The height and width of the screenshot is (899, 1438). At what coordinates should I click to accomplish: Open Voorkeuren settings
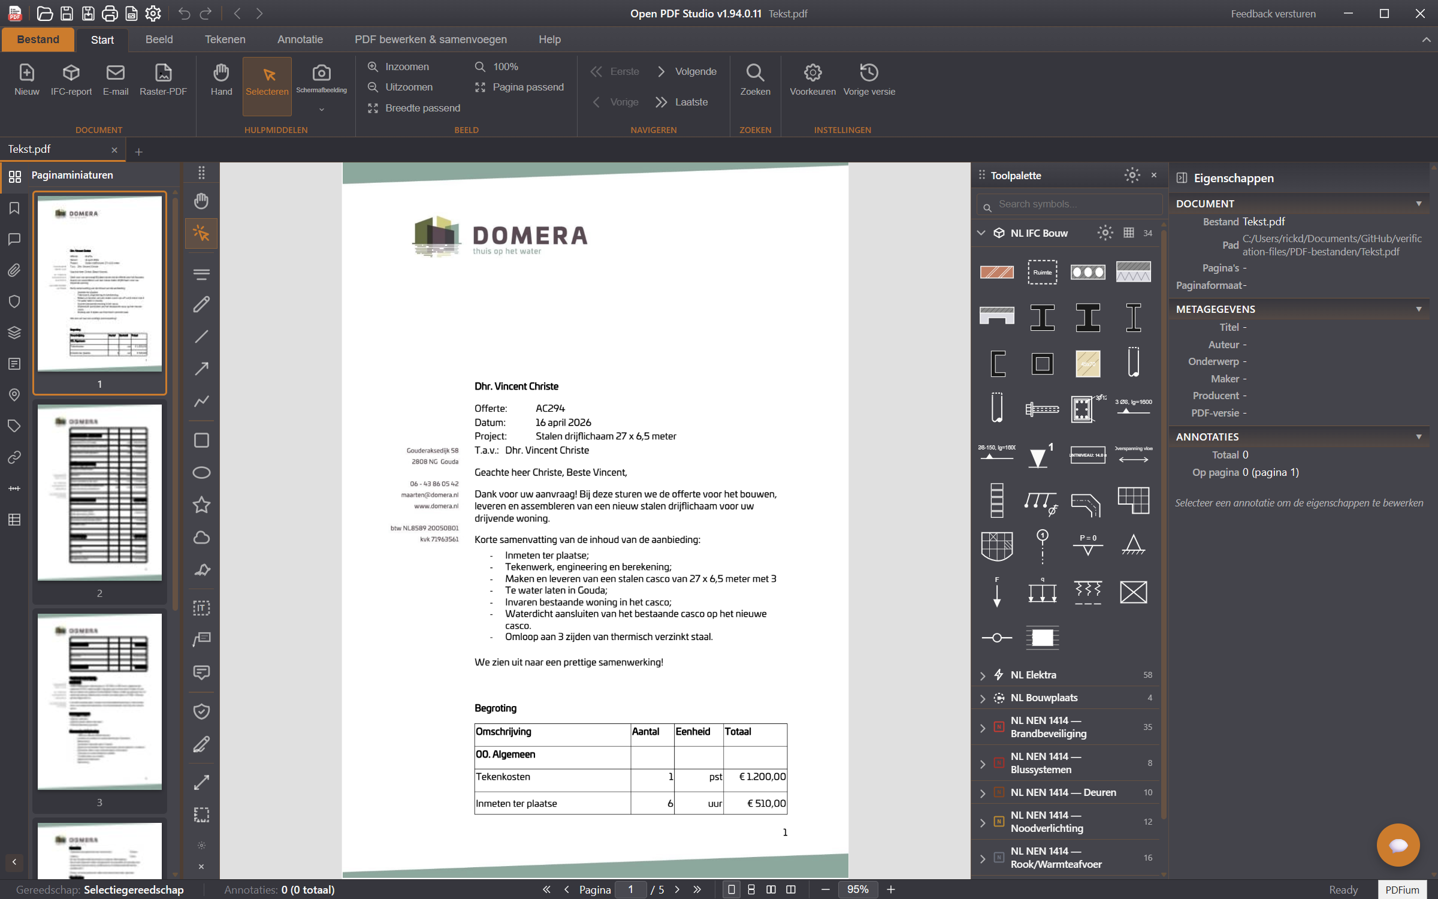pos(812,80)
